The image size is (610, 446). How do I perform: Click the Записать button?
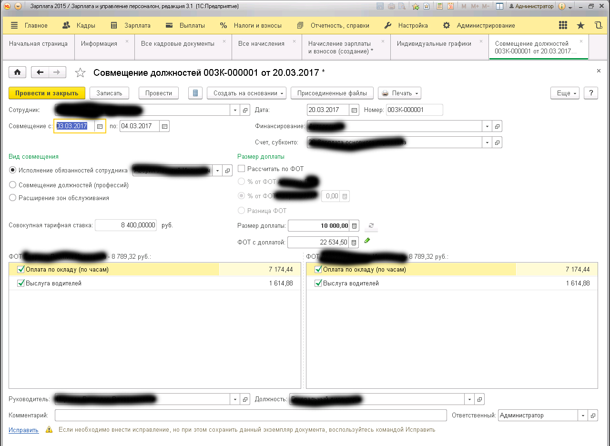pos(109,93)
